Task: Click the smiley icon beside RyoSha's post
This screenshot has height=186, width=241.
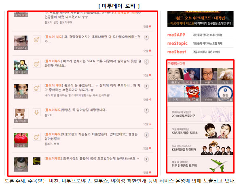Action: (36, 40)
